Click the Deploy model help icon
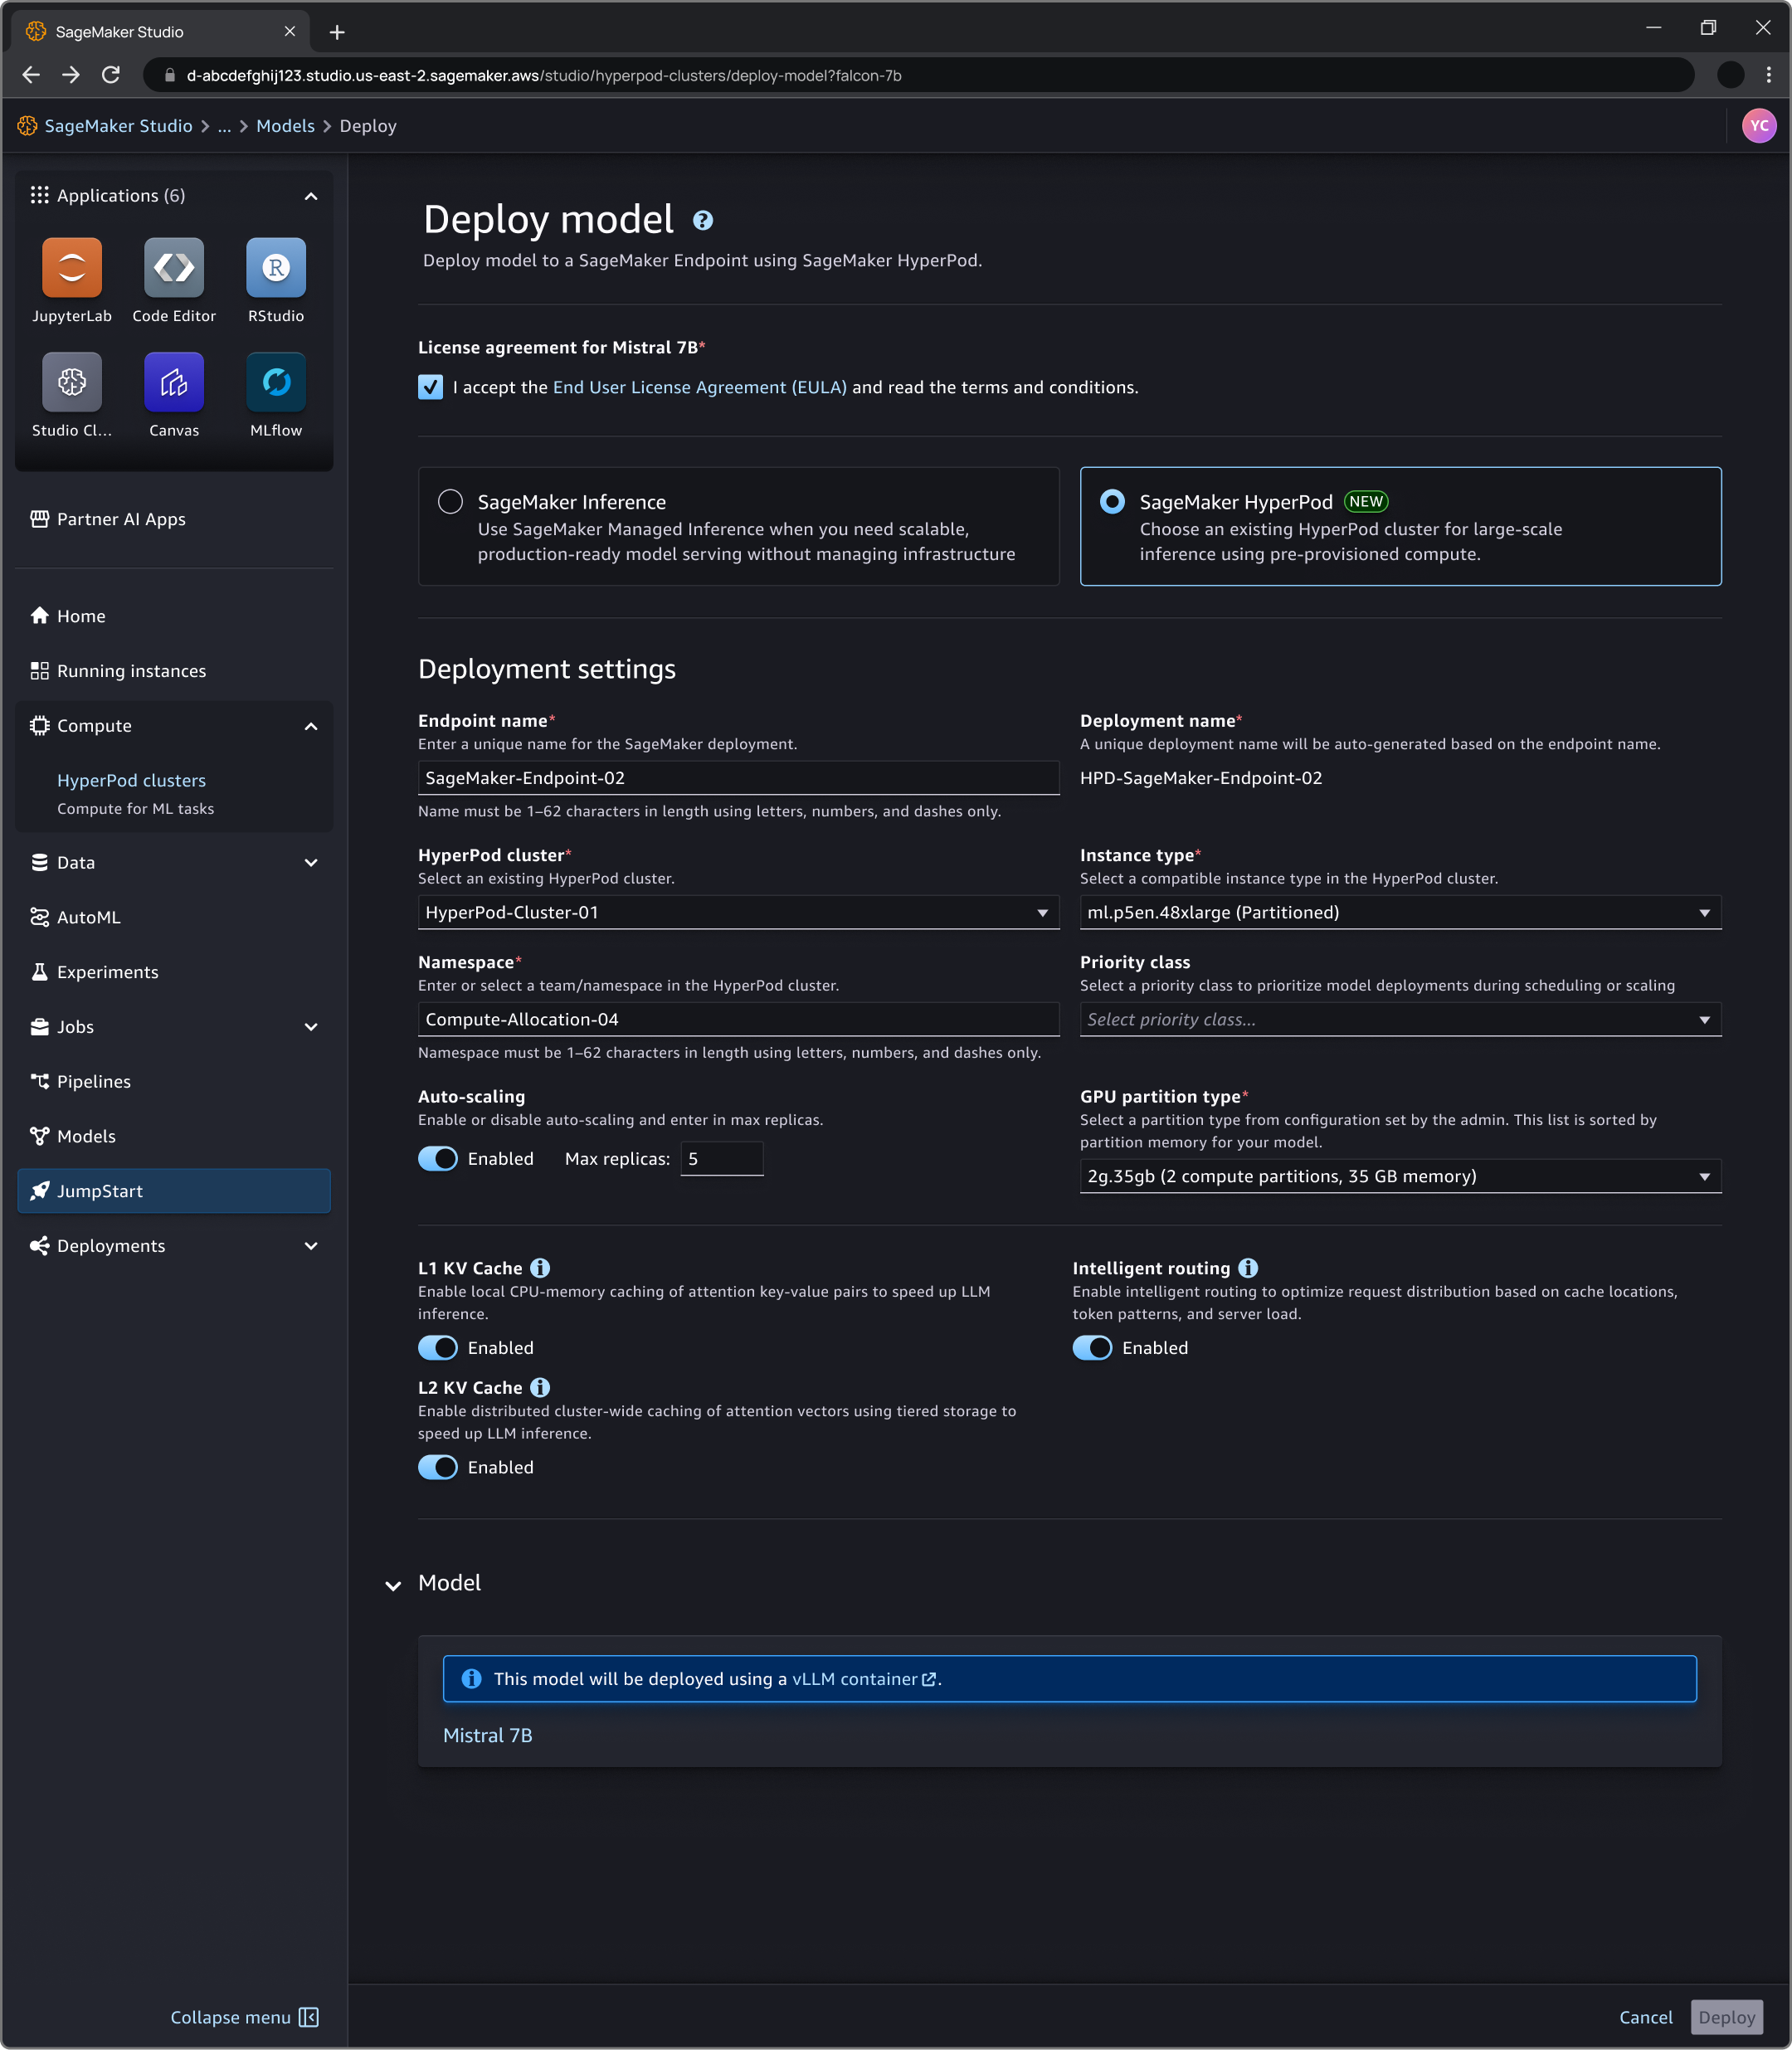The image size is (1792, 2050). [x=703, y=221]
